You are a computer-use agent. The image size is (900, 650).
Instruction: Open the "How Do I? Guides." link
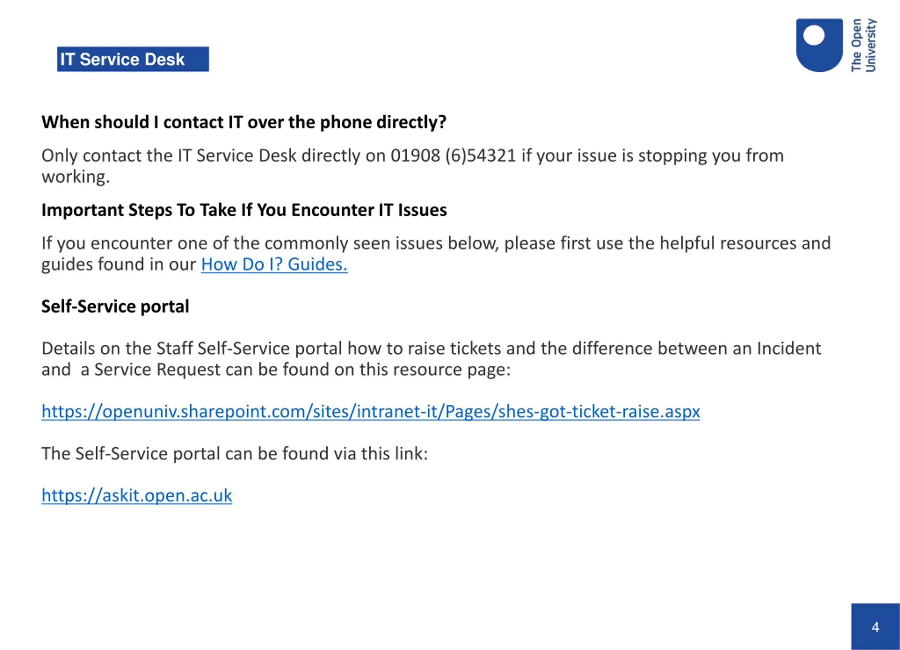click(x=274, y=265)
